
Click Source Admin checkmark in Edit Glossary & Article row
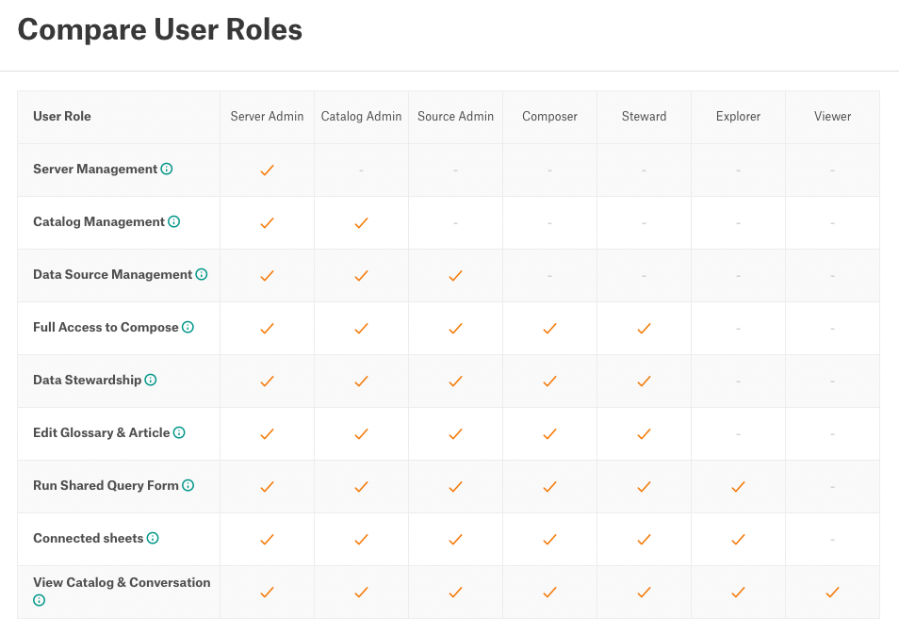455,433
